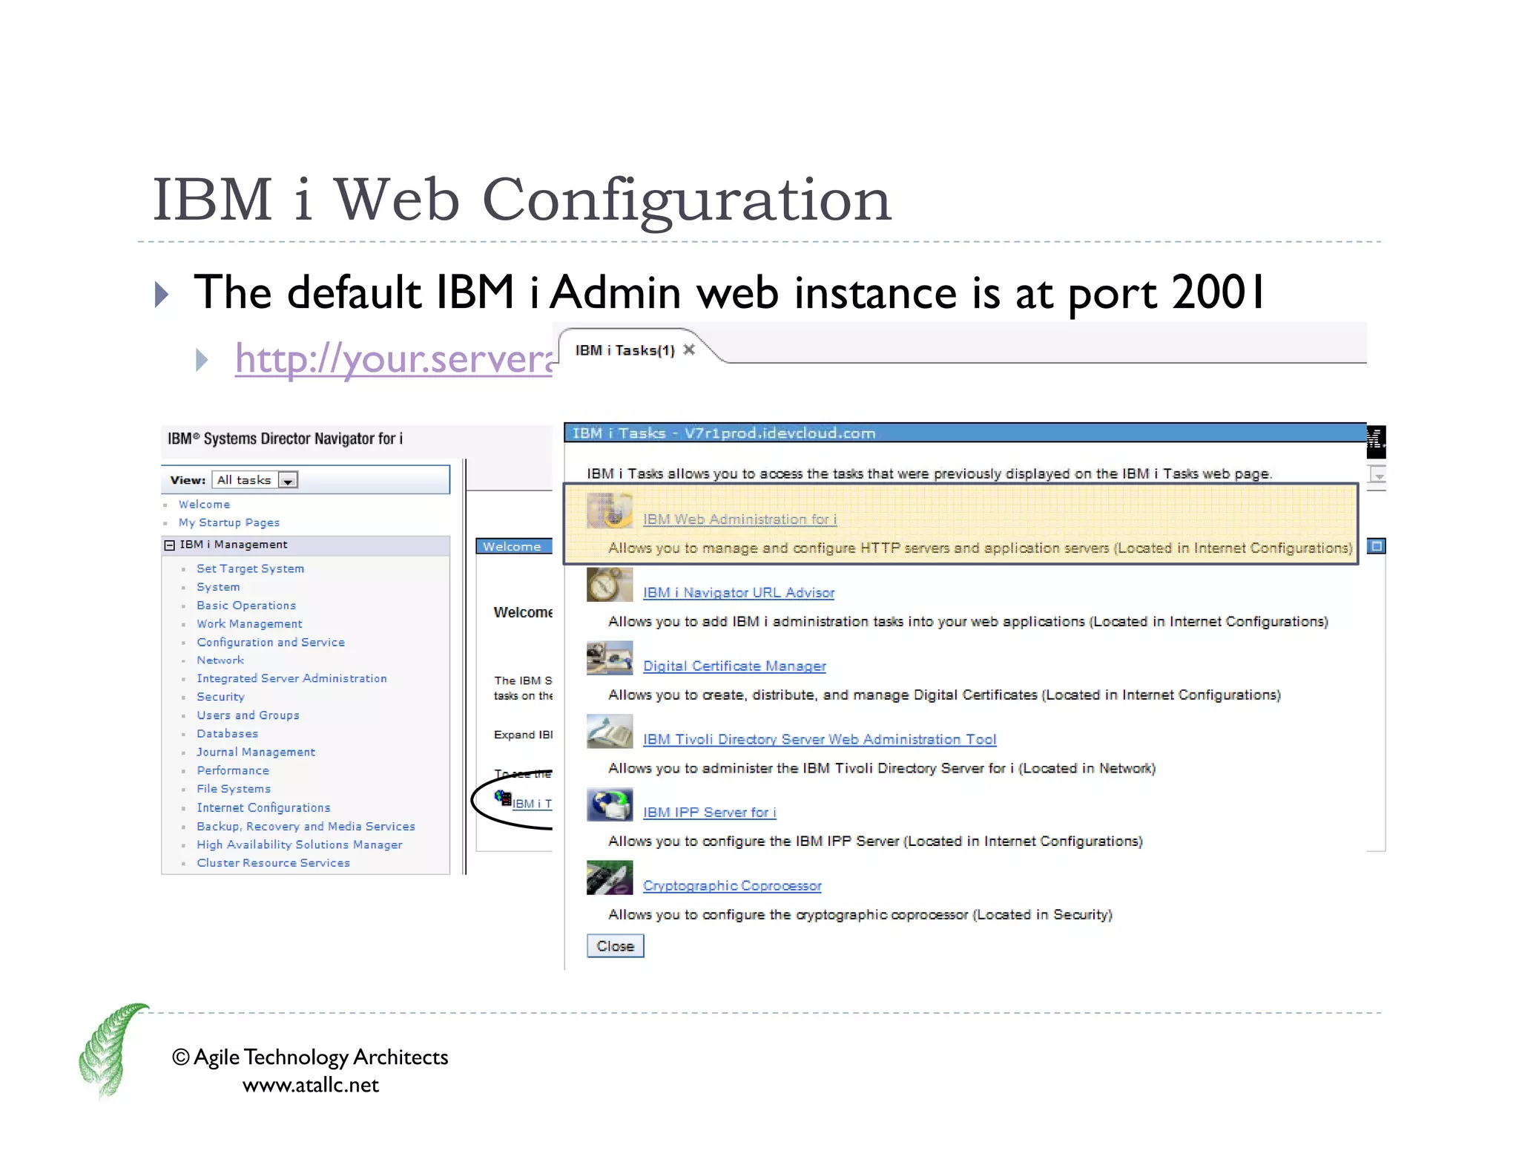
Task: Open High Availability Solutions Manager
Action: point(300,845)
